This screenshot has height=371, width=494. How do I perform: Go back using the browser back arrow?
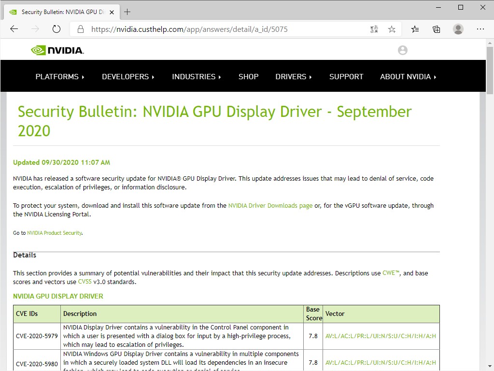click(x=14, y=29)
